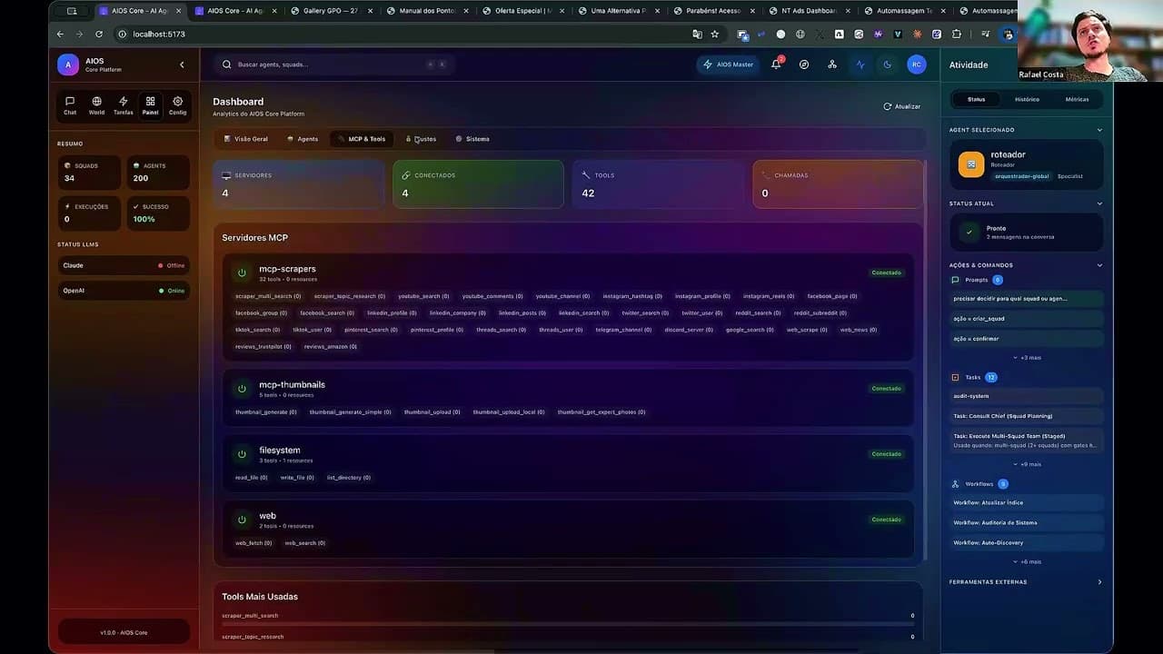This screenshot has height=654, width=1163.
Task: Open the AIOS Master button
Action: click(727, 64)
